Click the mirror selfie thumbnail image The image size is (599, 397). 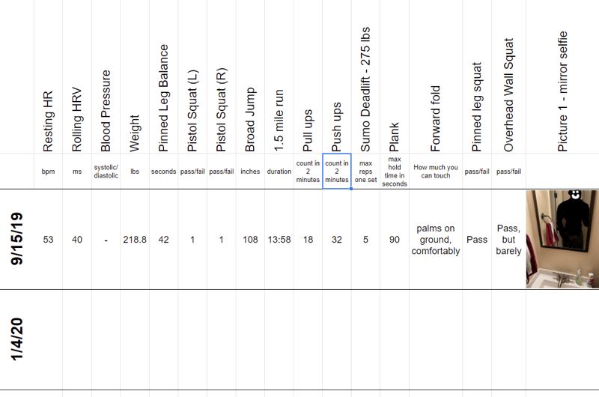click(x=562, y=239)
